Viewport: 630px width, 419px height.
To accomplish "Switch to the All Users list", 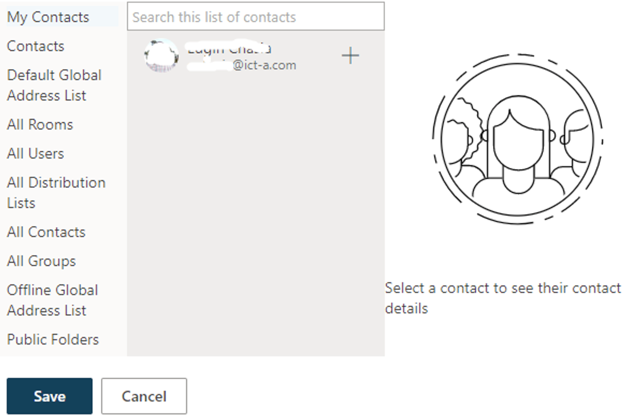I will pos(36,153).
